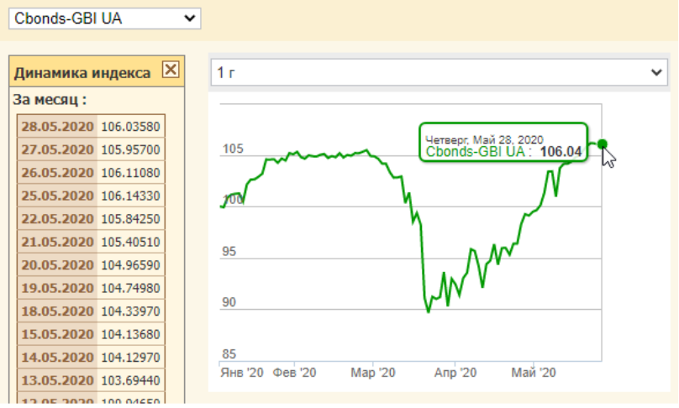
Task: Click the green data point on chart
Action: 602,144
